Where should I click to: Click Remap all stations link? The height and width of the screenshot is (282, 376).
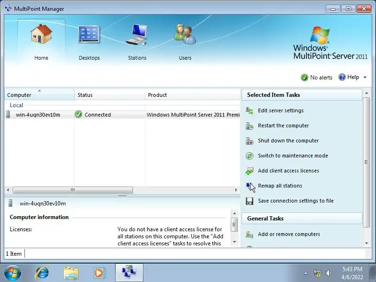(280, 186)
